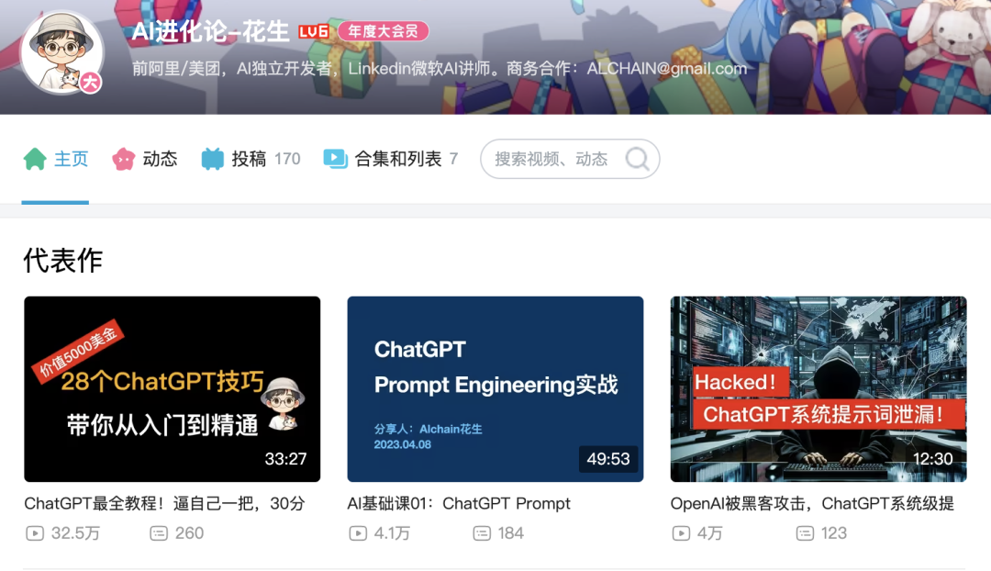Click the 7 count beside 合集和列表
Viewport: 991px width, 571px height.
click(x=453, y=159)
